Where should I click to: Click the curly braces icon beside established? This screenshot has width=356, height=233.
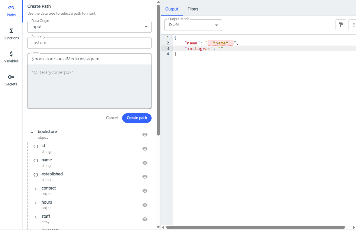click(36, 175)
